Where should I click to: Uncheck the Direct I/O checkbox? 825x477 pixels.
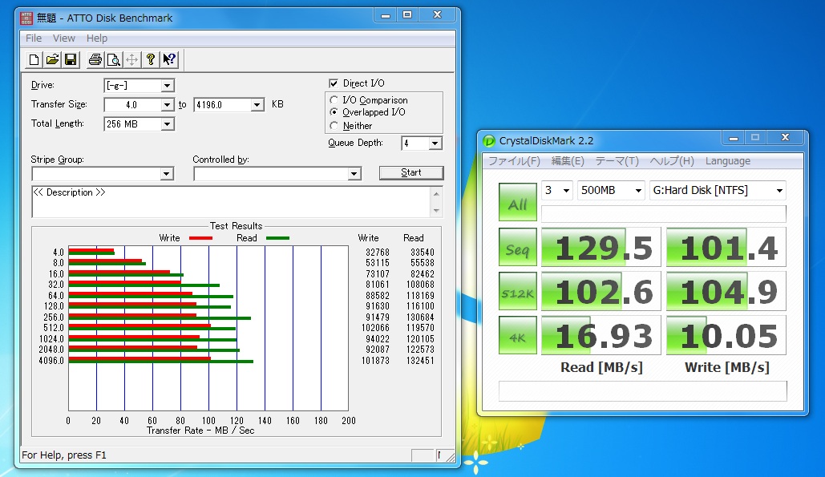(x=334, y=83)
